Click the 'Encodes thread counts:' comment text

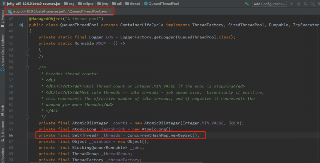point(72,74)
